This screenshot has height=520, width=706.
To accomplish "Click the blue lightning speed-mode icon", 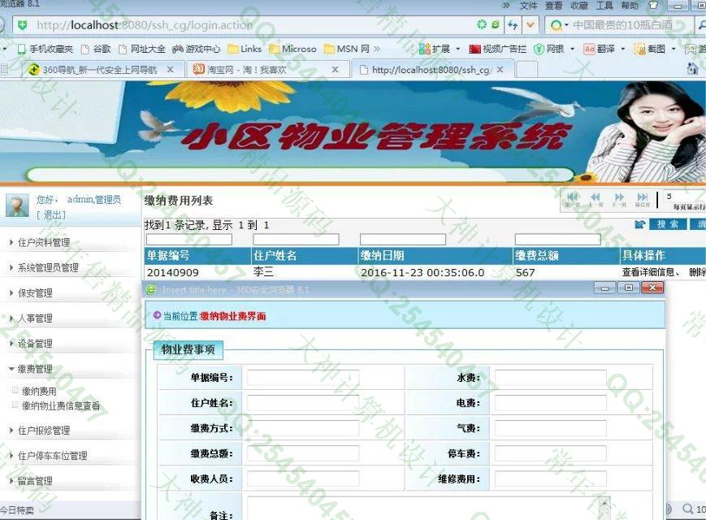I will pos(513,25).
